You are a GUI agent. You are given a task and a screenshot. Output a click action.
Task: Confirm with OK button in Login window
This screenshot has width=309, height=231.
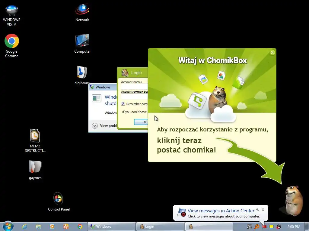(141, 122)
